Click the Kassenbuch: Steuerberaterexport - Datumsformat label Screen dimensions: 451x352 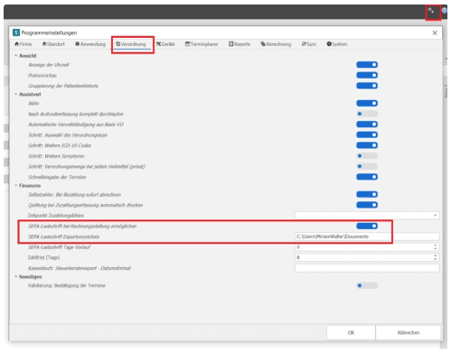(x=80, y=268)
